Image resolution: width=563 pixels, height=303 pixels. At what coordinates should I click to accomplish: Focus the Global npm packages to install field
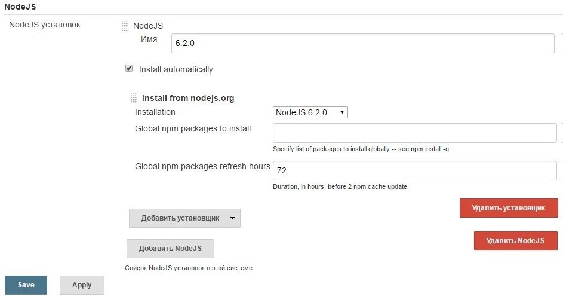click(415, 133)
